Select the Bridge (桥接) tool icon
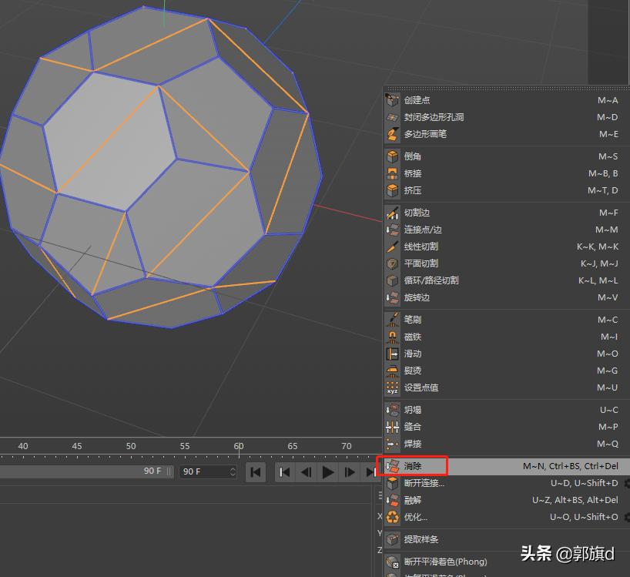This screenshot has width=630, height=577. click(x=393, y=173)
